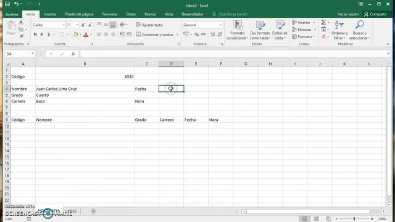Open Combinar y centrar dropdown arrow
Viewport: 395px width, 222px height.
[x=177, y=35]
